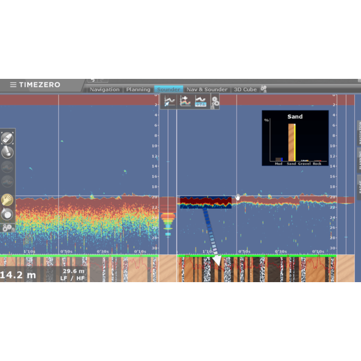Viewport: 361px width, 361px height.
Task: Select third sounder display mode icon
Action: [x=200, y=102]
